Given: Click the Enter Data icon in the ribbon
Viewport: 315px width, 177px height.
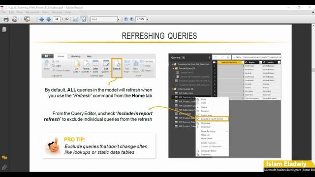Looking at the screenshot, I should [95, 63].
